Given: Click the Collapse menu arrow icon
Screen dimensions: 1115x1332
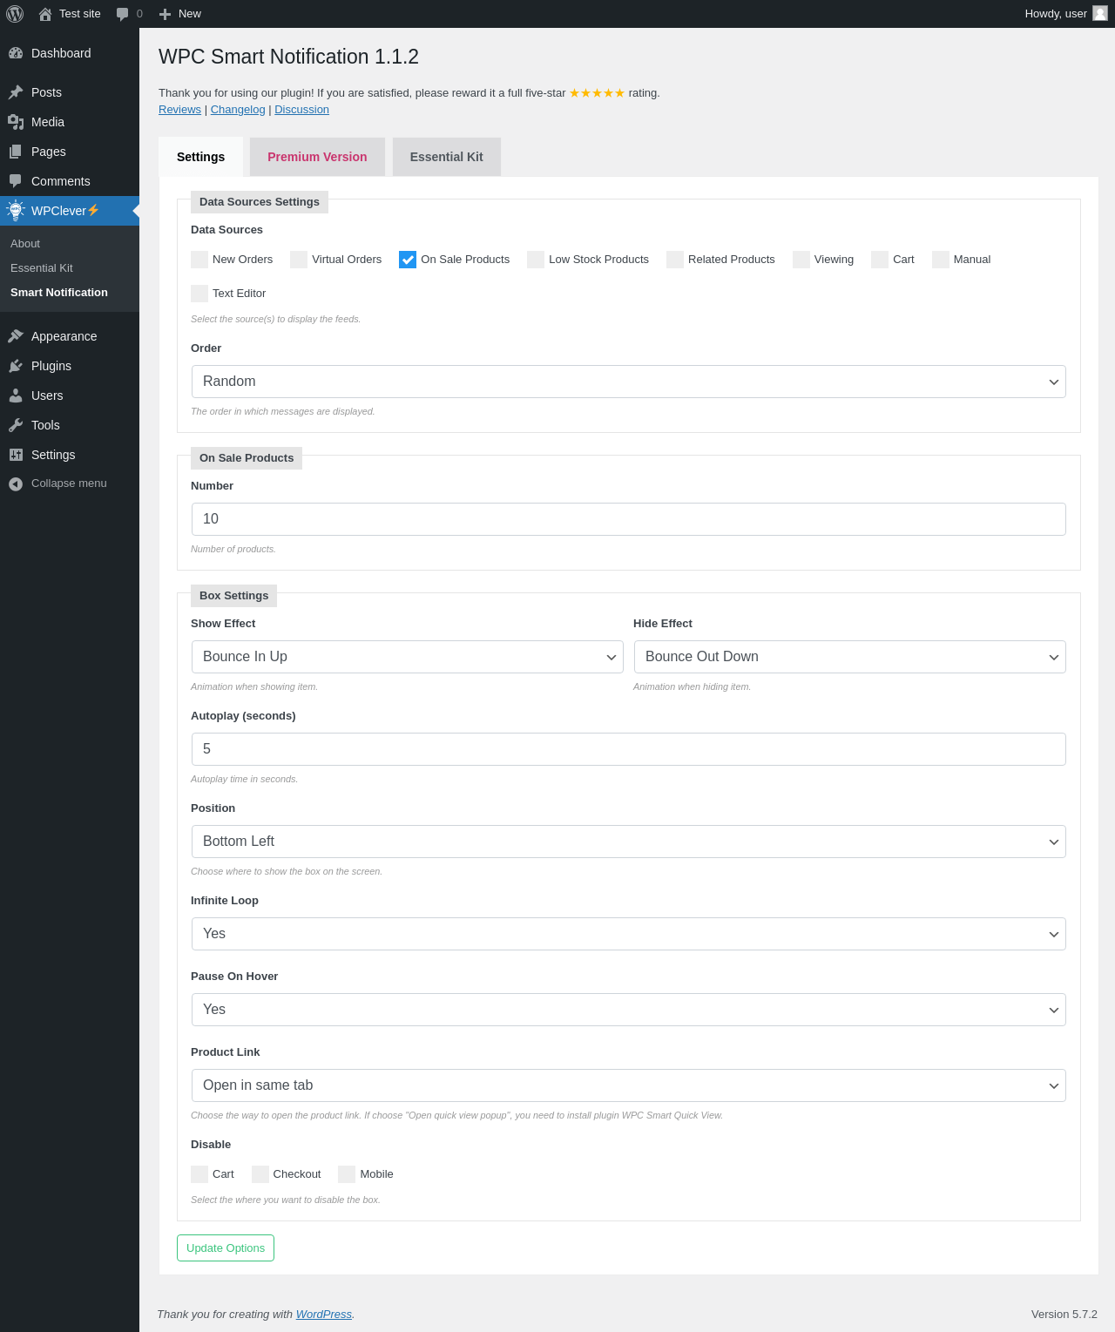Looking at the screenshot, I should [16, 483].
